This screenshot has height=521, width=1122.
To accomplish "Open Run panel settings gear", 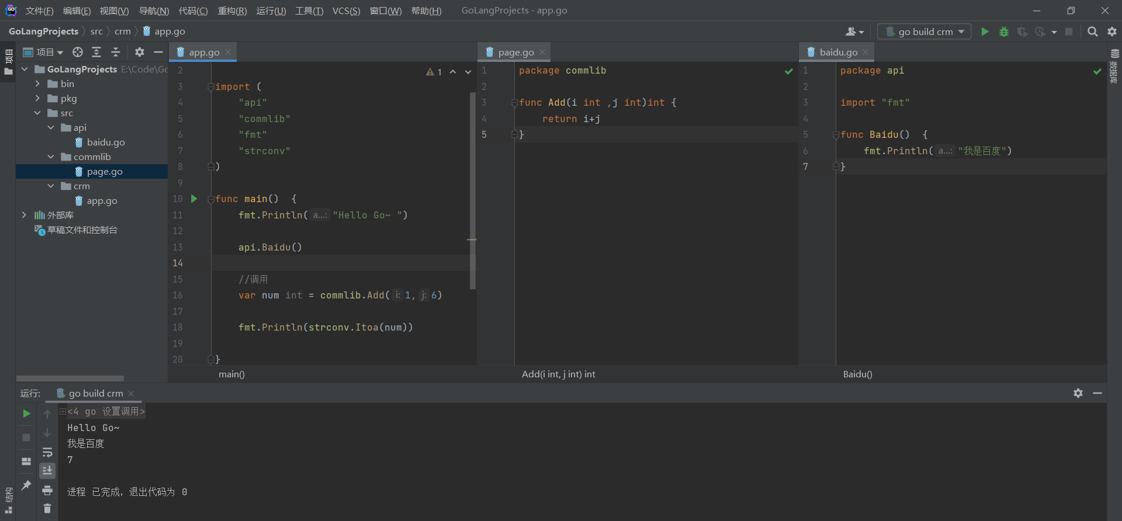I will [x=1078, y=393].
